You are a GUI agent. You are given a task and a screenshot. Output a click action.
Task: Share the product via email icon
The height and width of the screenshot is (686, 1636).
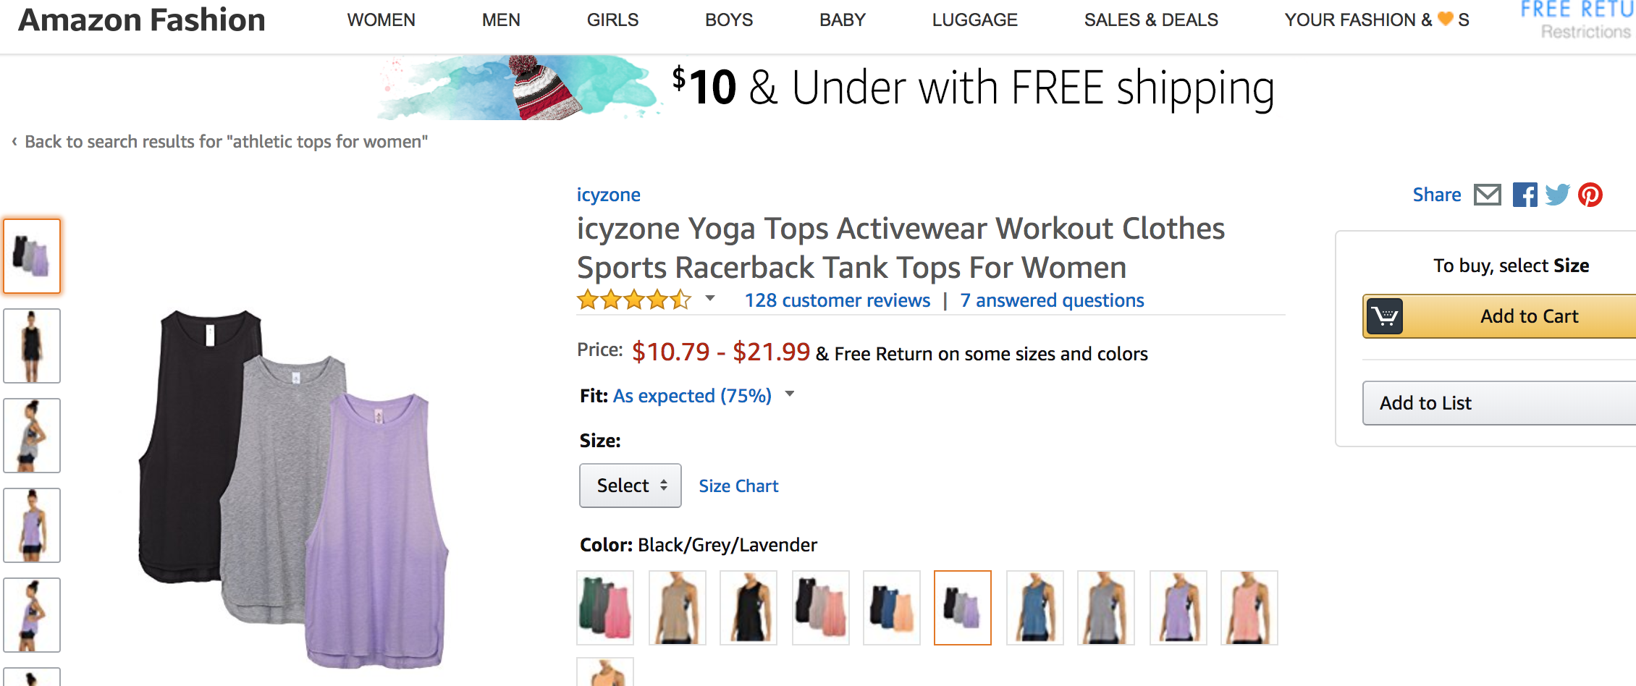pos(1488,194)
